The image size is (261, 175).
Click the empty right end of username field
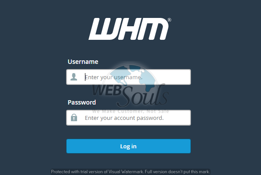(x=173, y=77)
